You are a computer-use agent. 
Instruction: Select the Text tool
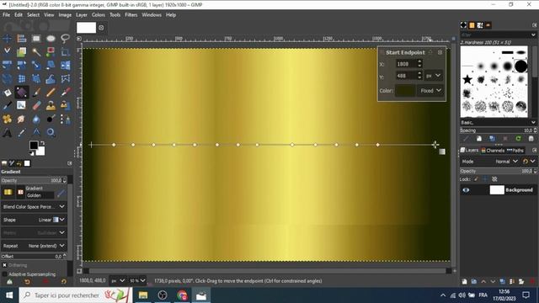click(x=7, y=133)
